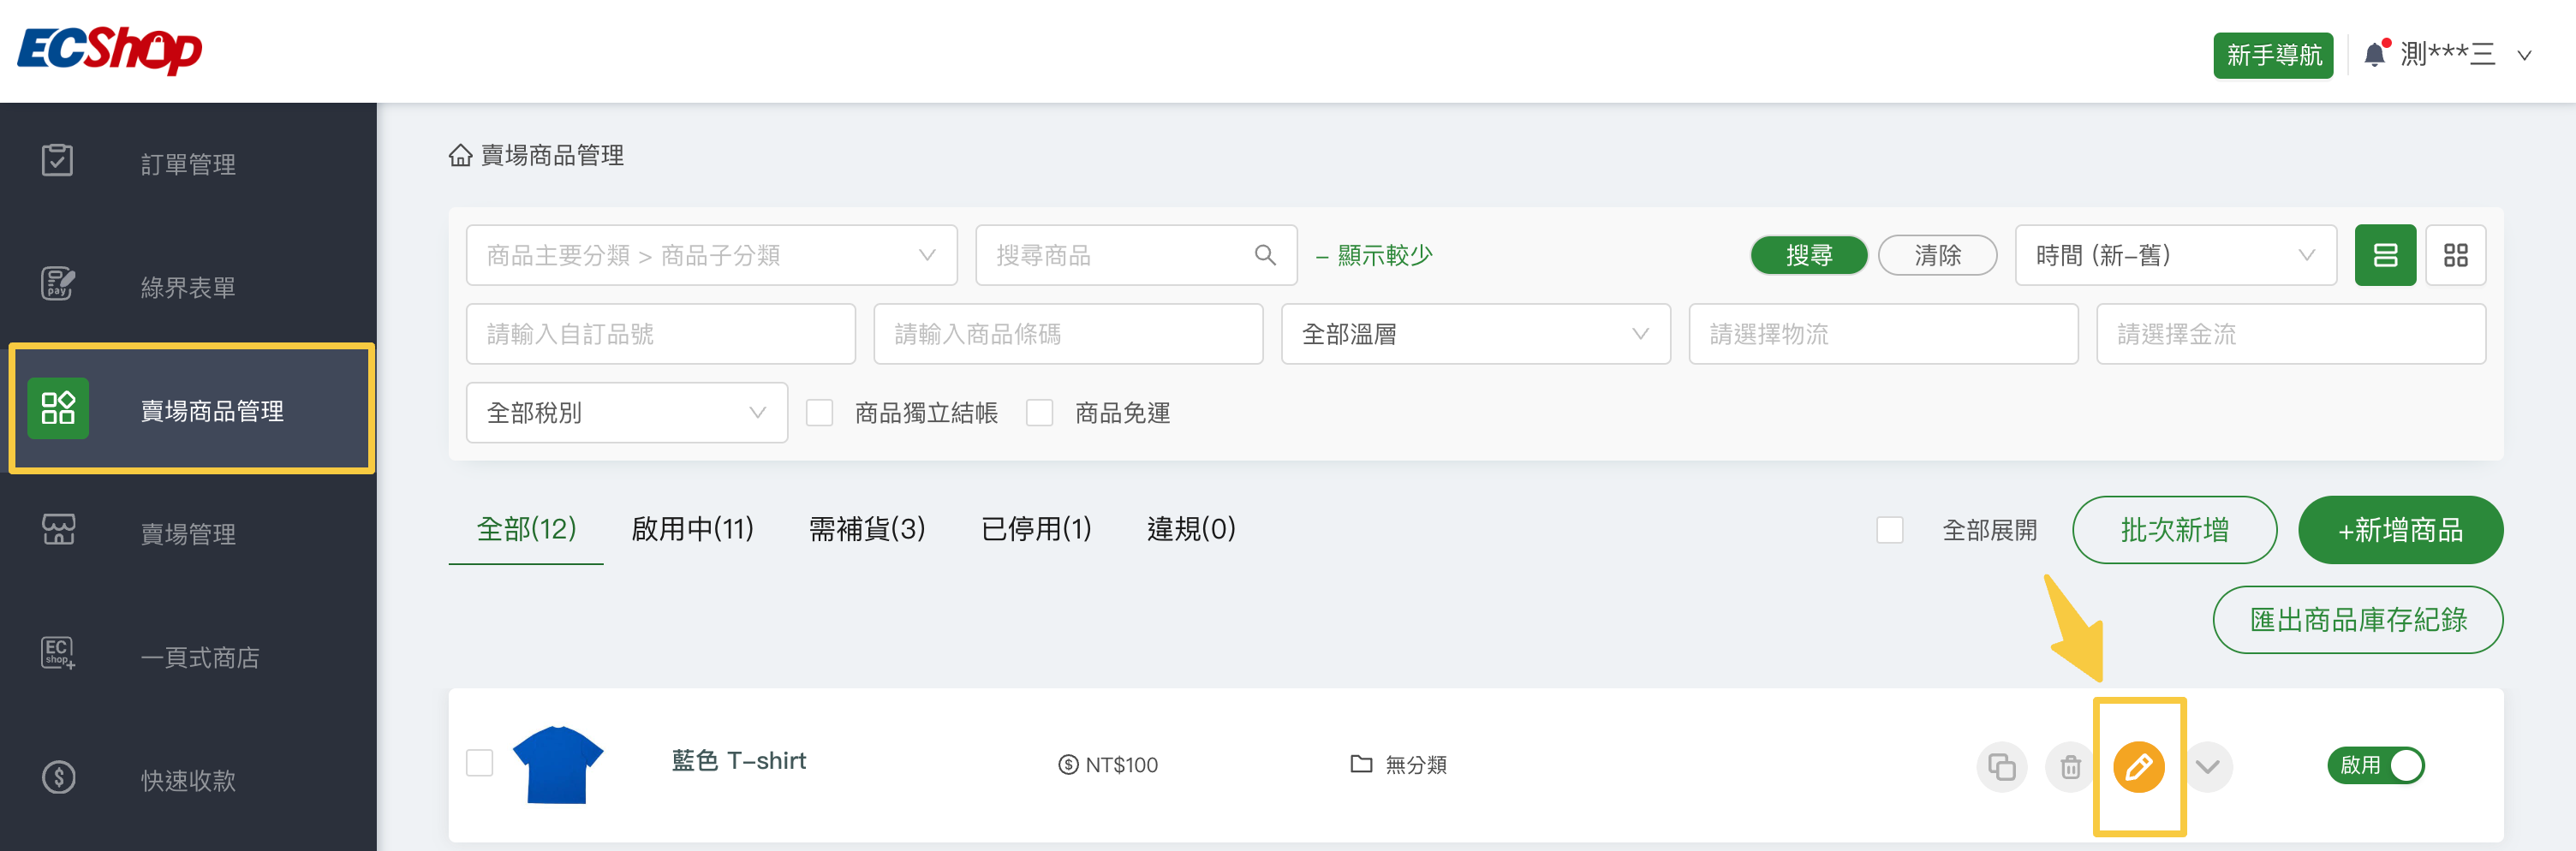Click the 快速收款 dollar icon

[x=58, y=777]
